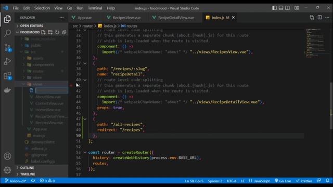Switch to the RecipeDetailView.vue tab

pos(176,18)
